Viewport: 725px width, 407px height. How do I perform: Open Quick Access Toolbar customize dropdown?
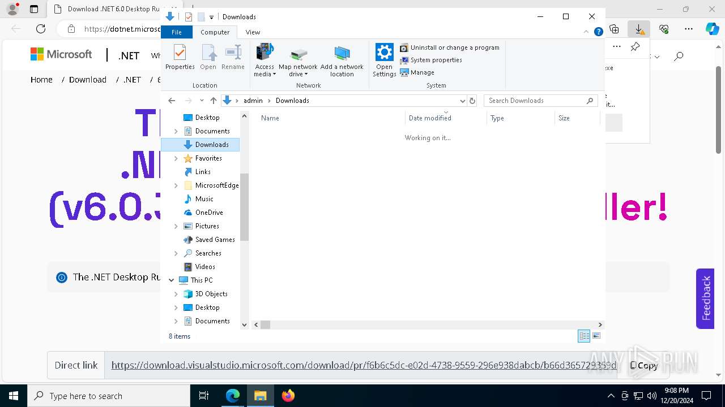[x=211, y=18]
